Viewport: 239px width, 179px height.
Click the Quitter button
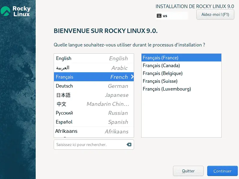pos(188,171)
